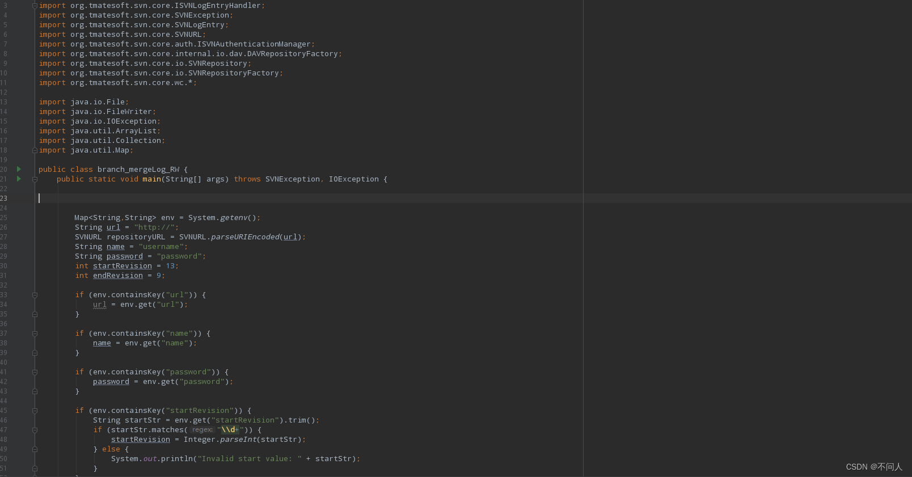Viewport: 912px width, 477px height.
Task: Click import of SVNRepositoryFactory
Action: (161, 73)
